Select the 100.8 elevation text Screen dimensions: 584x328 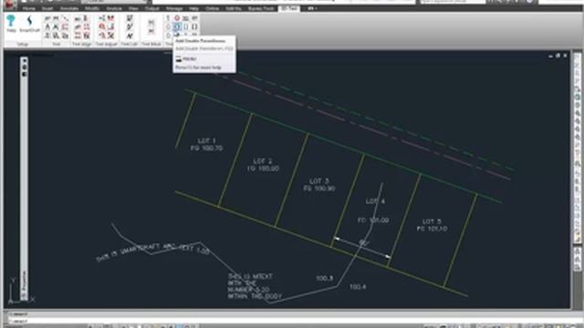tap(325, 278)
